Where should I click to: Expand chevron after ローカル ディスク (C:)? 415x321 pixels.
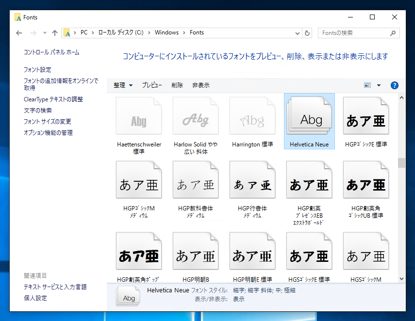149,33
